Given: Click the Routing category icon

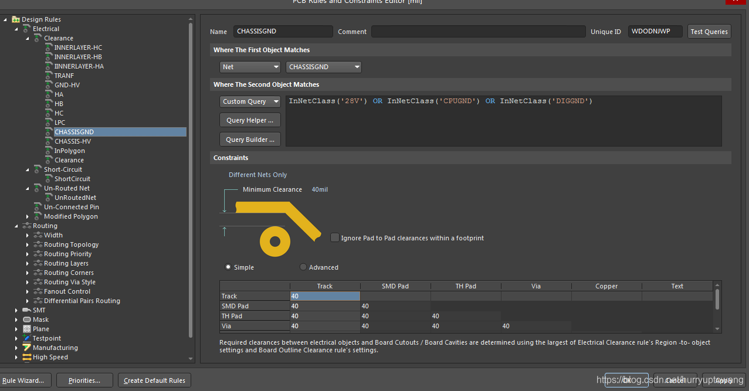Looking at the screenshot, I should [x=27, y=226].
